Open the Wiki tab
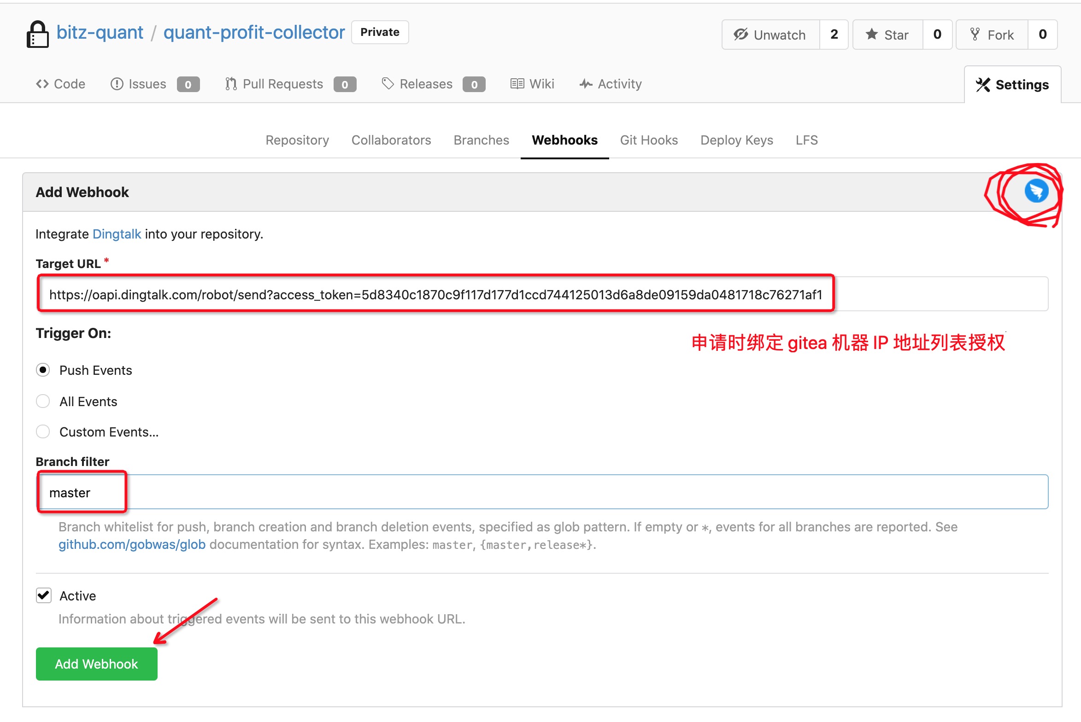The height and width of the screenshot is (722, 1081). coord(532,84)
